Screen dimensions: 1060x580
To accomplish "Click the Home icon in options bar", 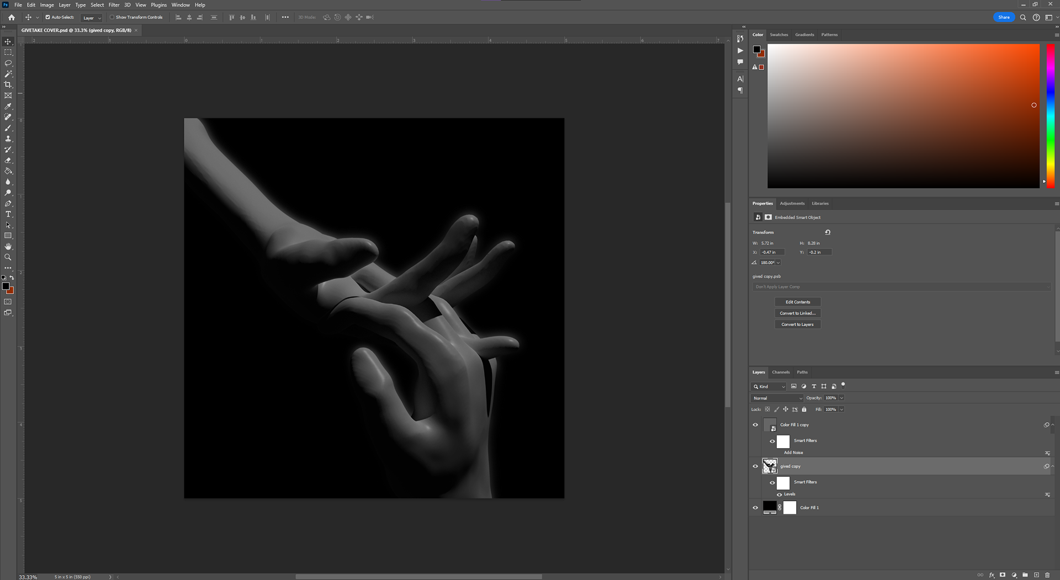I will [x=11, y=17].
